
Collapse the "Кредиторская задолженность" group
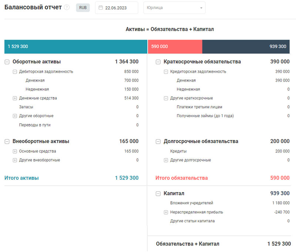pos(165,71)
